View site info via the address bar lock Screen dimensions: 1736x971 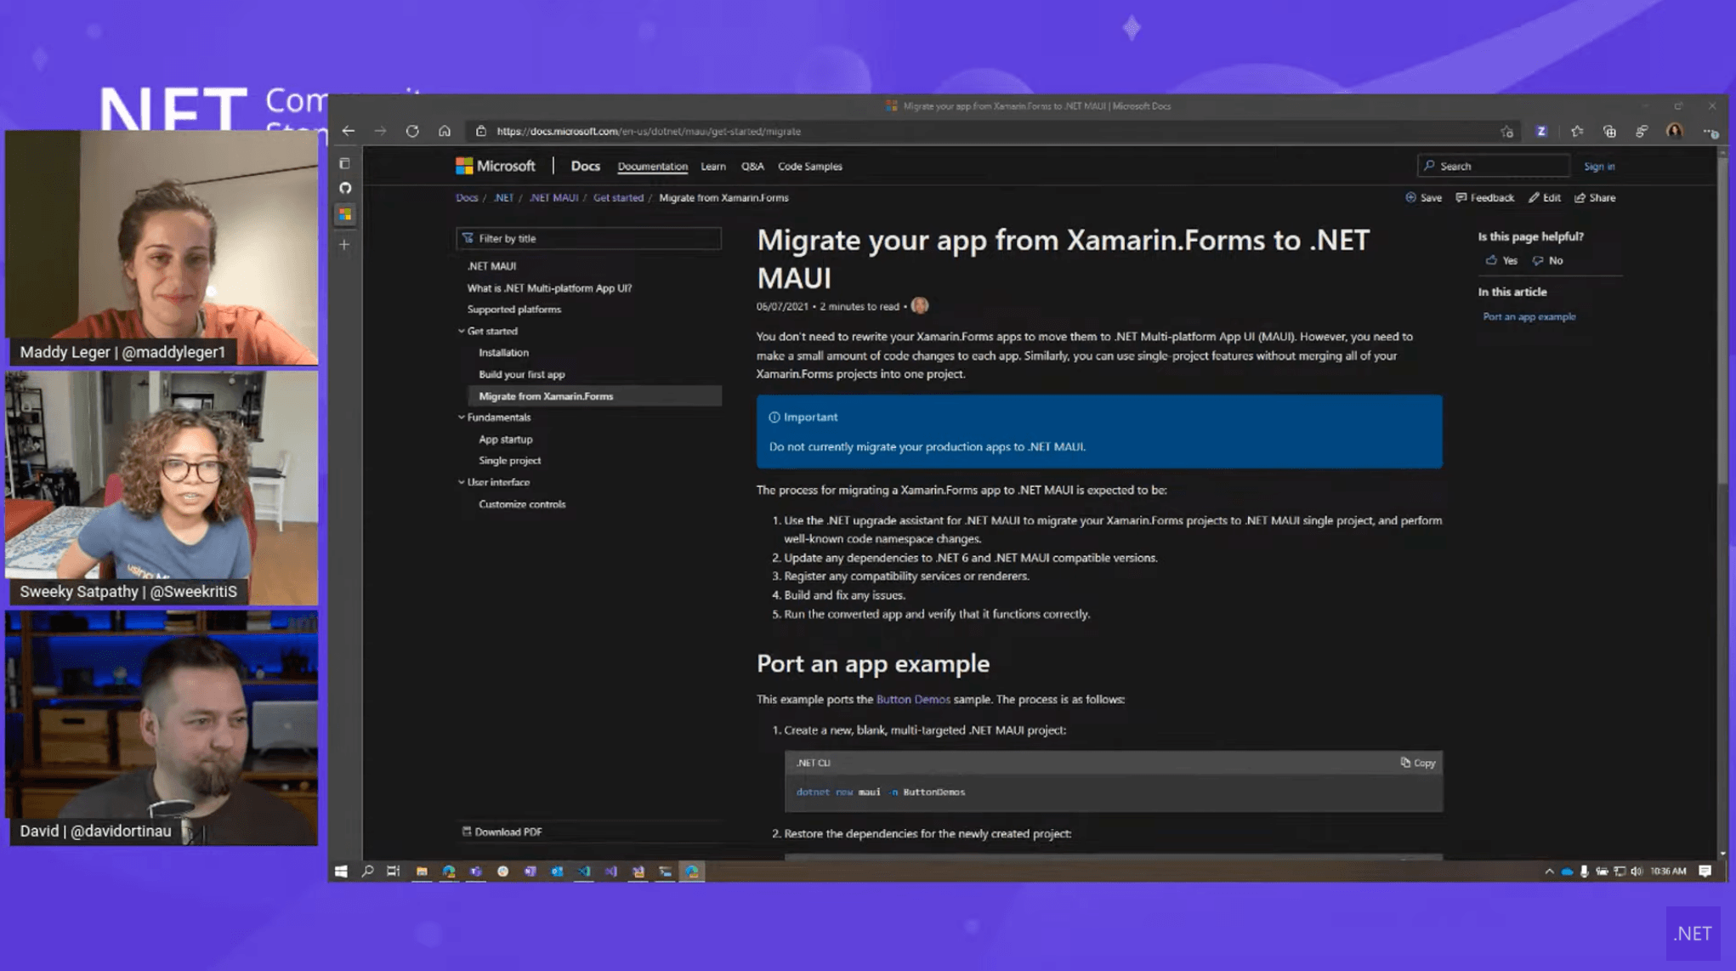point(481,131)
